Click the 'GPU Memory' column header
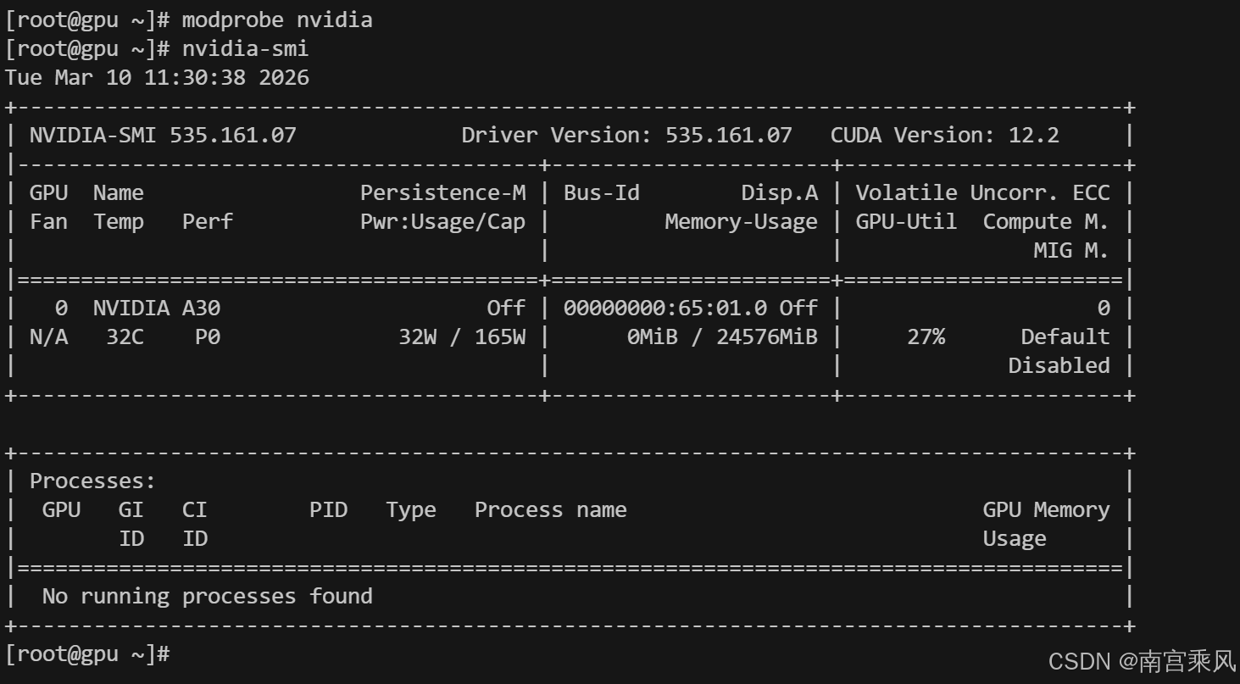This screenshot has width=1240, height=684. click(x=1046, y=509)
